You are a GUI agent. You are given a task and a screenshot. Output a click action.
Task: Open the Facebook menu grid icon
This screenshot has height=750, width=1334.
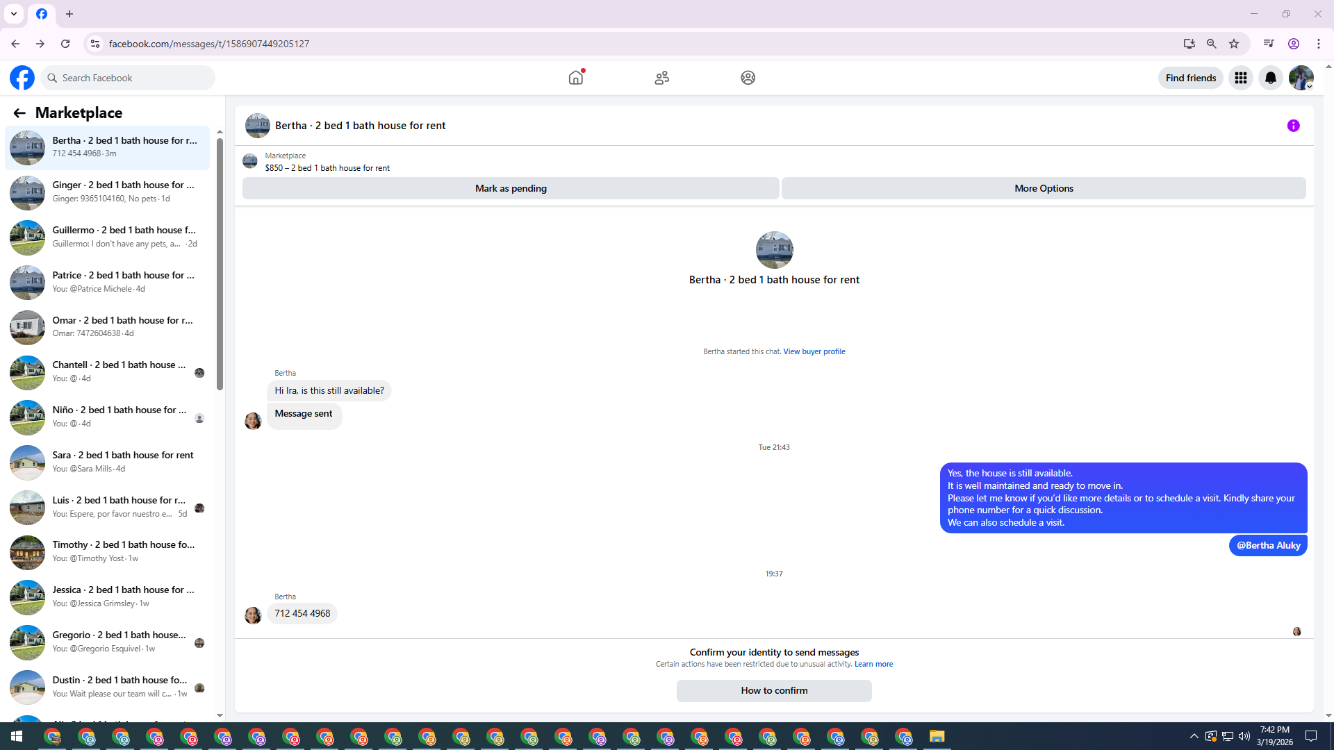1240,78
